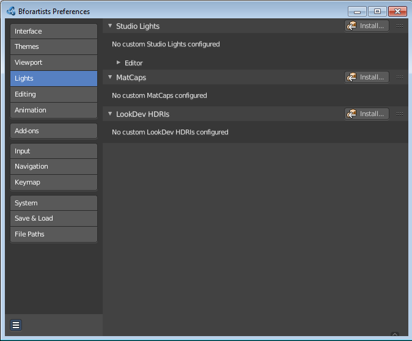Click the region expand arrow at bottom right
This screenshot has width=412, height=341.
click(395, 334)
